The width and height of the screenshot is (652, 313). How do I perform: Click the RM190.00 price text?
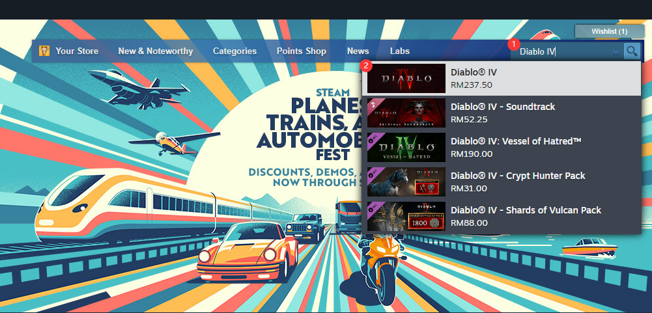(x=472, y=154)
